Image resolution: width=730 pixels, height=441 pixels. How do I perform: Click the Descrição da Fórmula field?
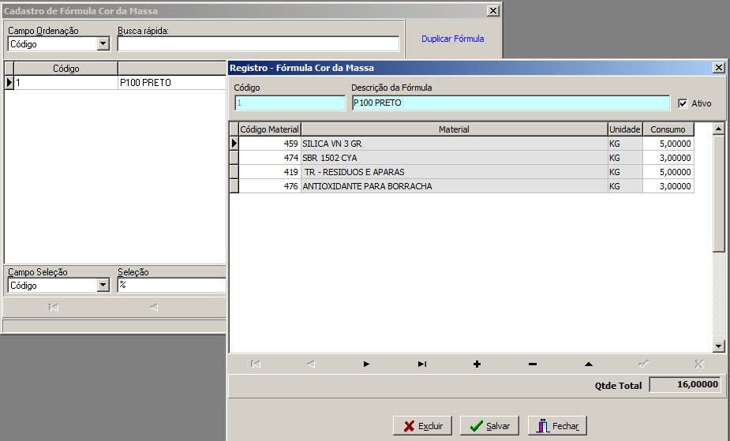point(511,103)
